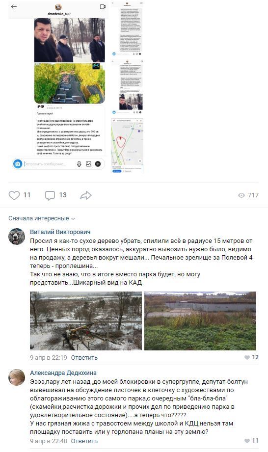Viewport: 268px width, 452px height.
Task: Open the Сначала интересные sort dropdown
Action: coord(42,218)
